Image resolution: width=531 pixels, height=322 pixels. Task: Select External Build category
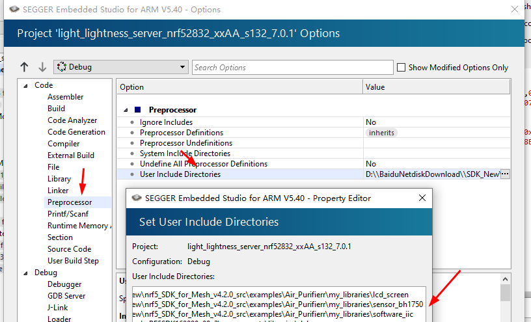(x=71, y=155)
